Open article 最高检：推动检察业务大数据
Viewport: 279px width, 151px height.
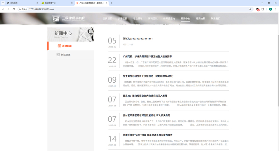click(145, 96)
